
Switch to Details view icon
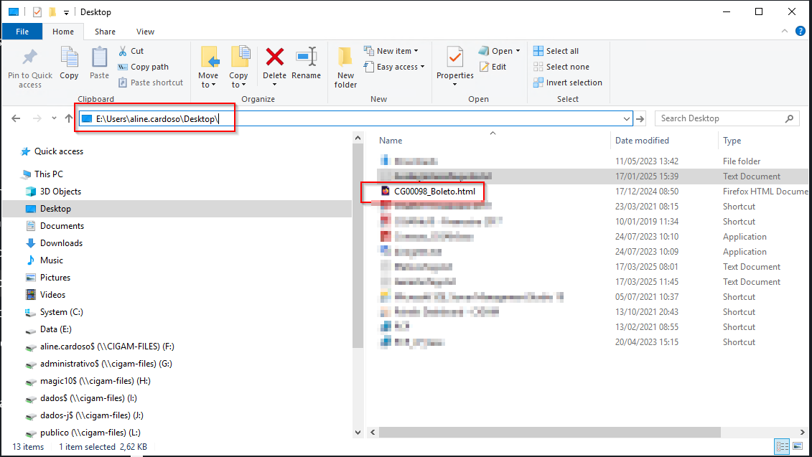[x=782, y=446]
